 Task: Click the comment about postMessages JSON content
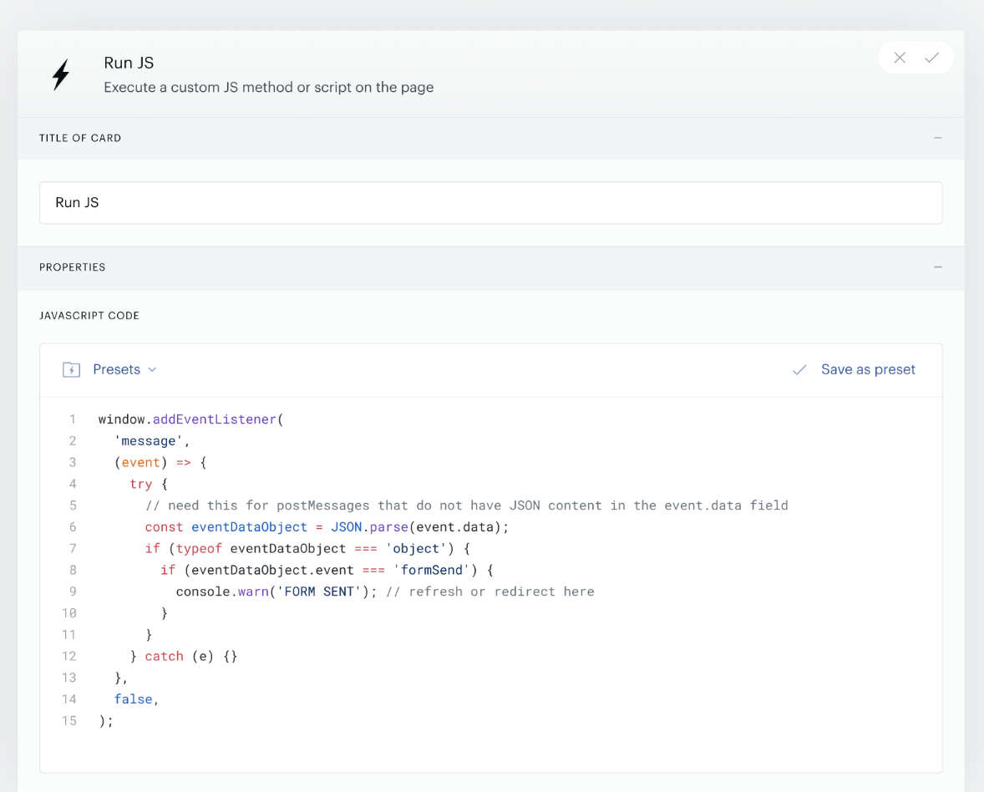coord(466,505)
